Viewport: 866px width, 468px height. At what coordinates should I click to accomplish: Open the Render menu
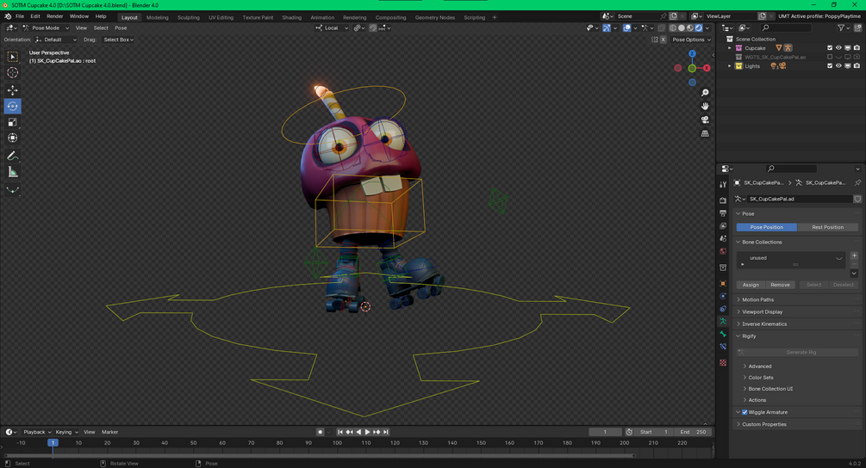tap(54, 16)
